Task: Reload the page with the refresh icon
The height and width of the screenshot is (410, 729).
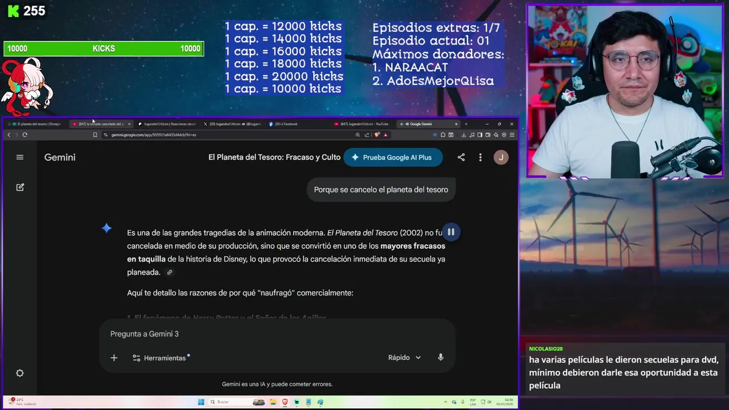Action: tap(25, 135)
